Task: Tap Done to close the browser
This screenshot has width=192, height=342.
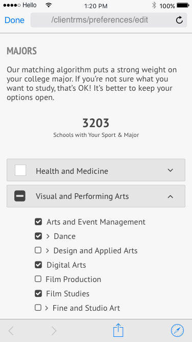Action: click(14, 20)
